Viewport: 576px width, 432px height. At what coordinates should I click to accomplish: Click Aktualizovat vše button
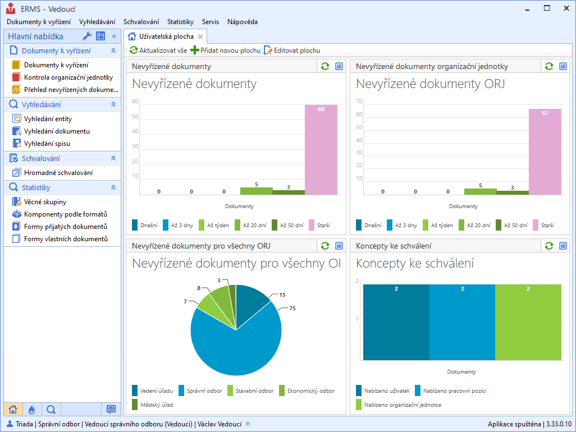(158, 50)
